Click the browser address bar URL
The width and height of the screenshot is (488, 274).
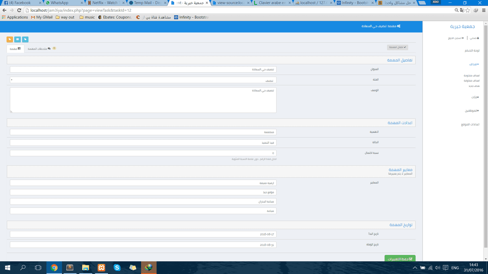81,10
